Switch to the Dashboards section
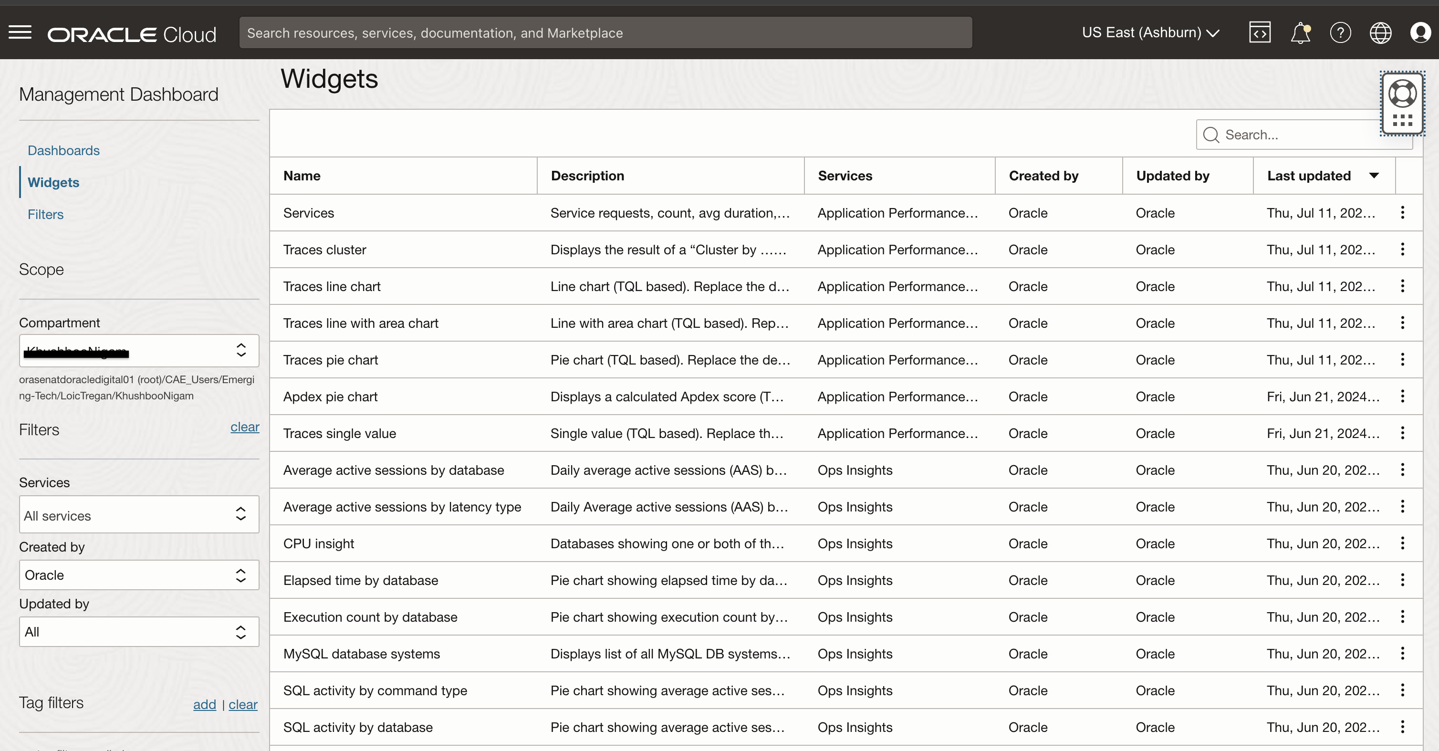 tap(63, 150)
